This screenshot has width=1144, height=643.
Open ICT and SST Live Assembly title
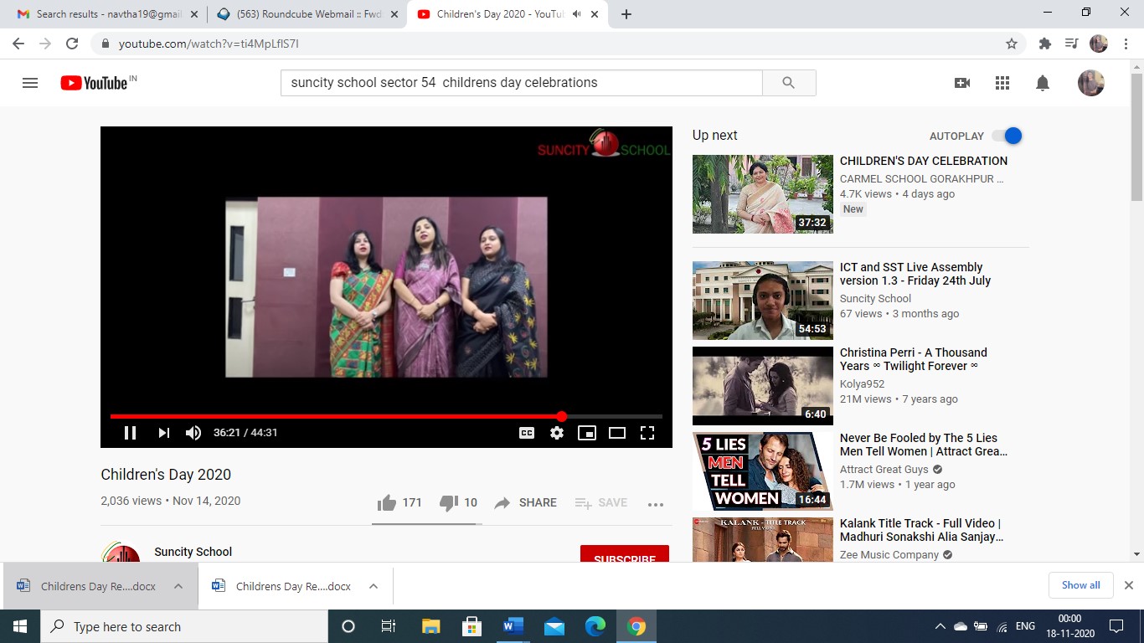(915, 274)
